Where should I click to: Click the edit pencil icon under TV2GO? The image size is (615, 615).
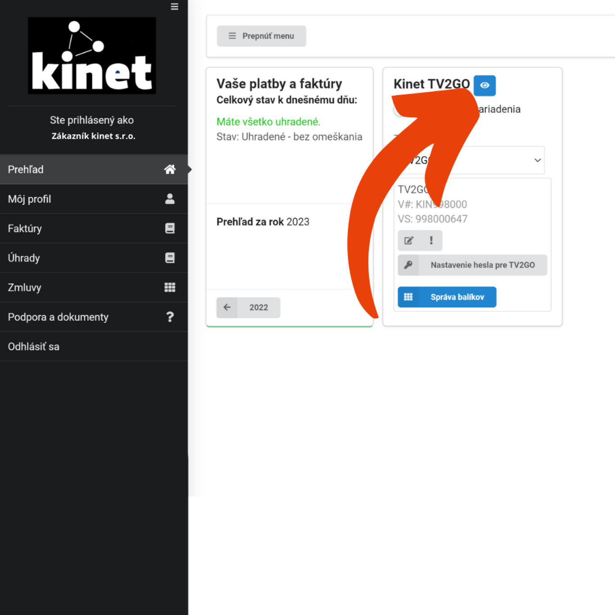[409, 240]
